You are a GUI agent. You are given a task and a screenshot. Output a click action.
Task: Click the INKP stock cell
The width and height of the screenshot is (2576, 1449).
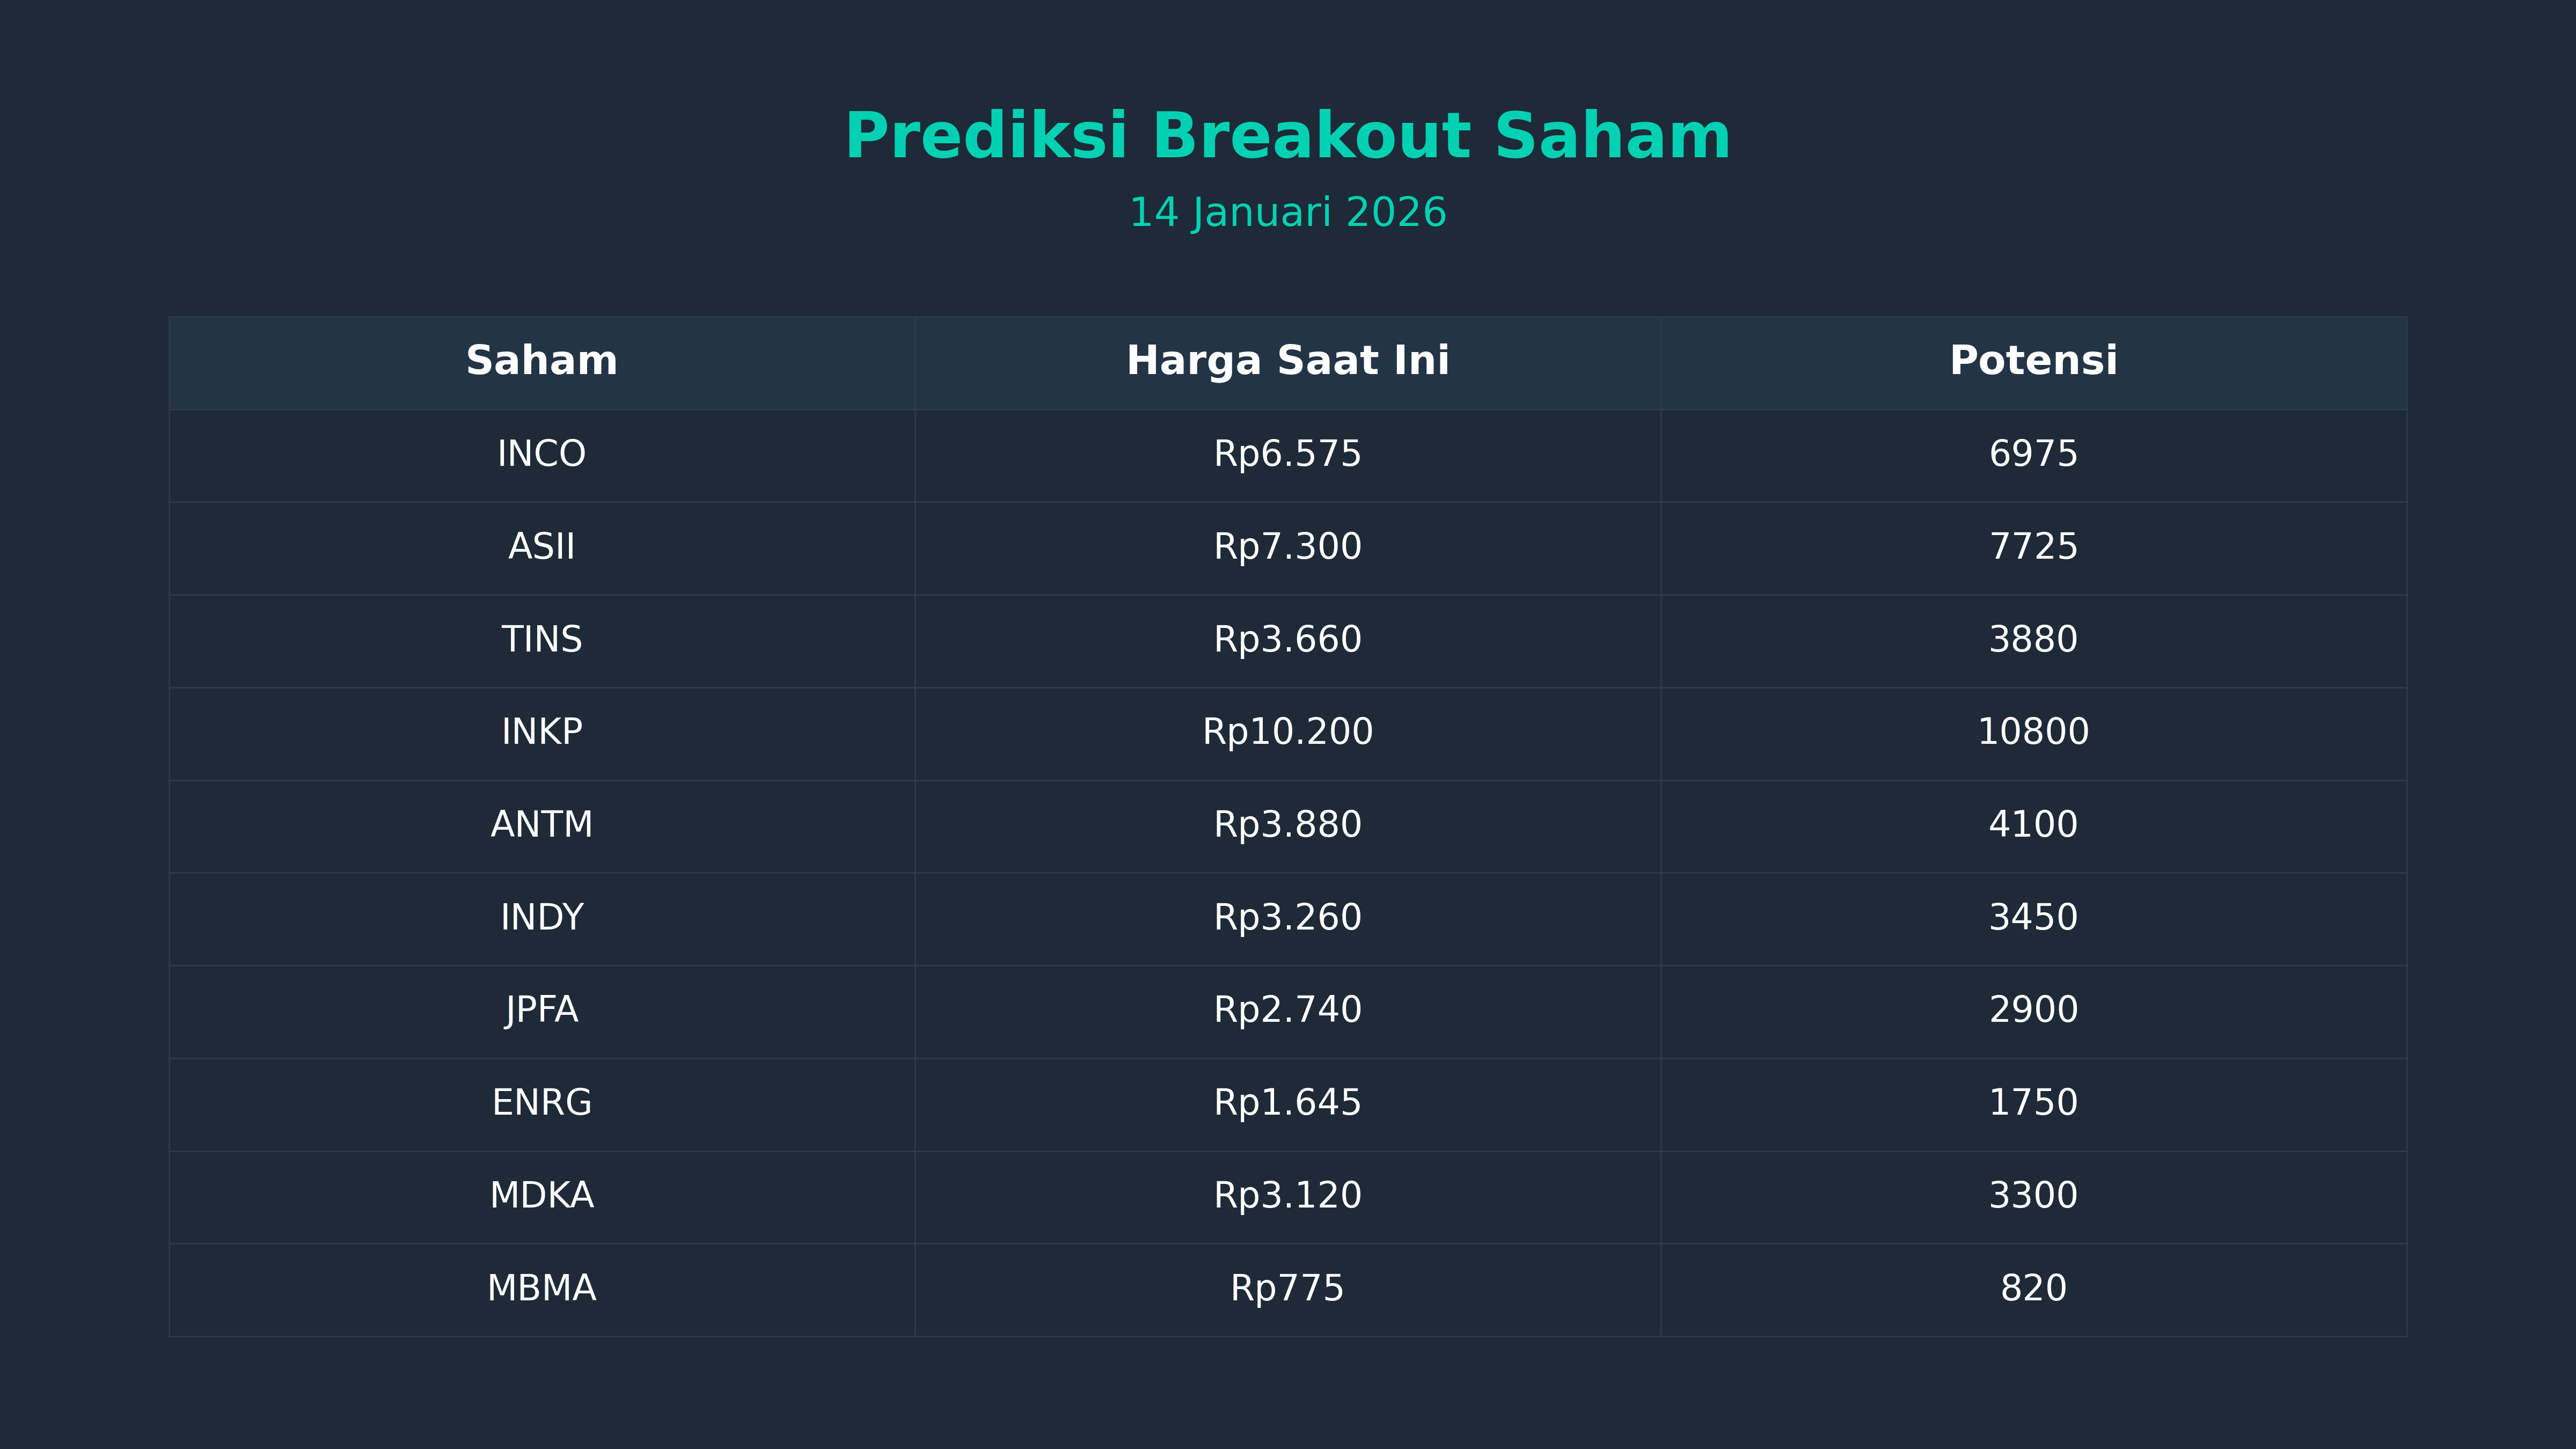point(541,732)
